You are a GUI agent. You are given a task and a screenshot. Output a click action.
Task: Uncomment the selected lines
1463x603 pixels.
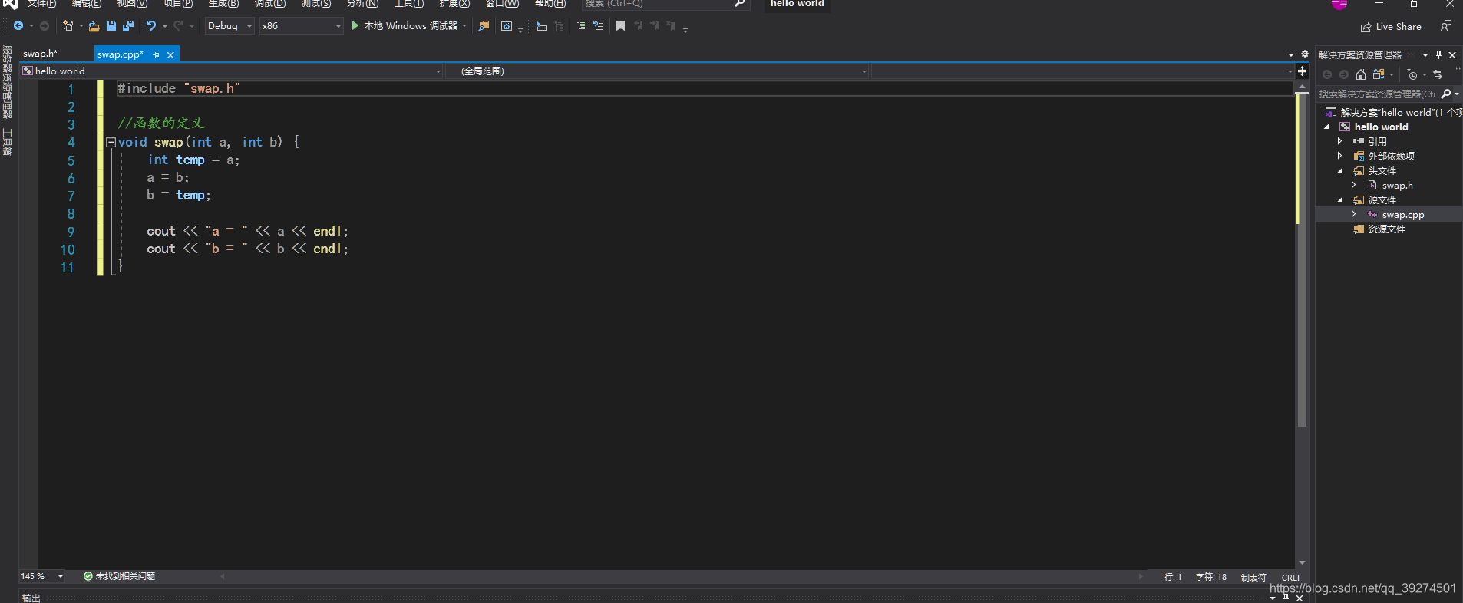pos(598,26)
